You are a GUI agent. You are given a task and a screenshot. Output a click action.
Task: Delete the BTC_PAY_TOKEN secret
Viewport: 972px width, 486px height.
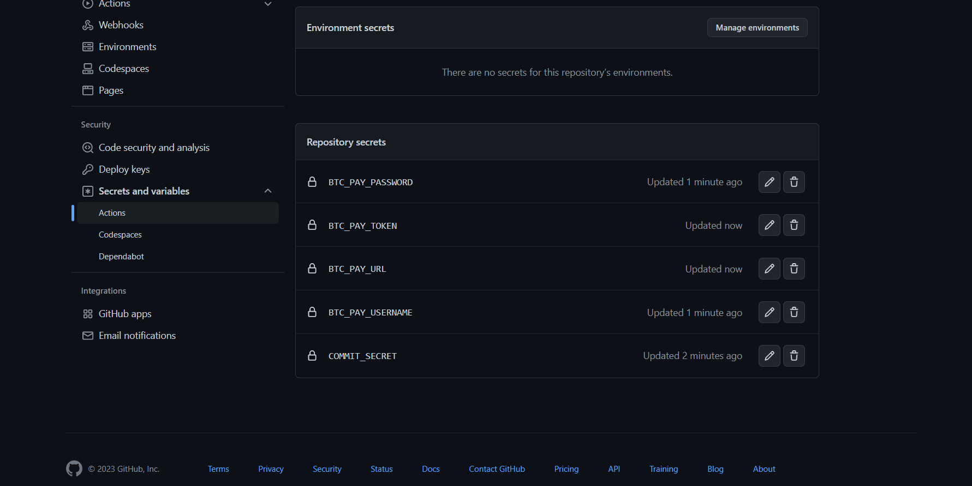[x=794, y=225]
